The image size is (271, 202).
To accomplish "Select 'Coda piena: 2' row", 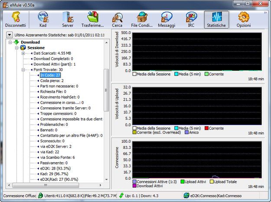I will [x=52, y=80].
